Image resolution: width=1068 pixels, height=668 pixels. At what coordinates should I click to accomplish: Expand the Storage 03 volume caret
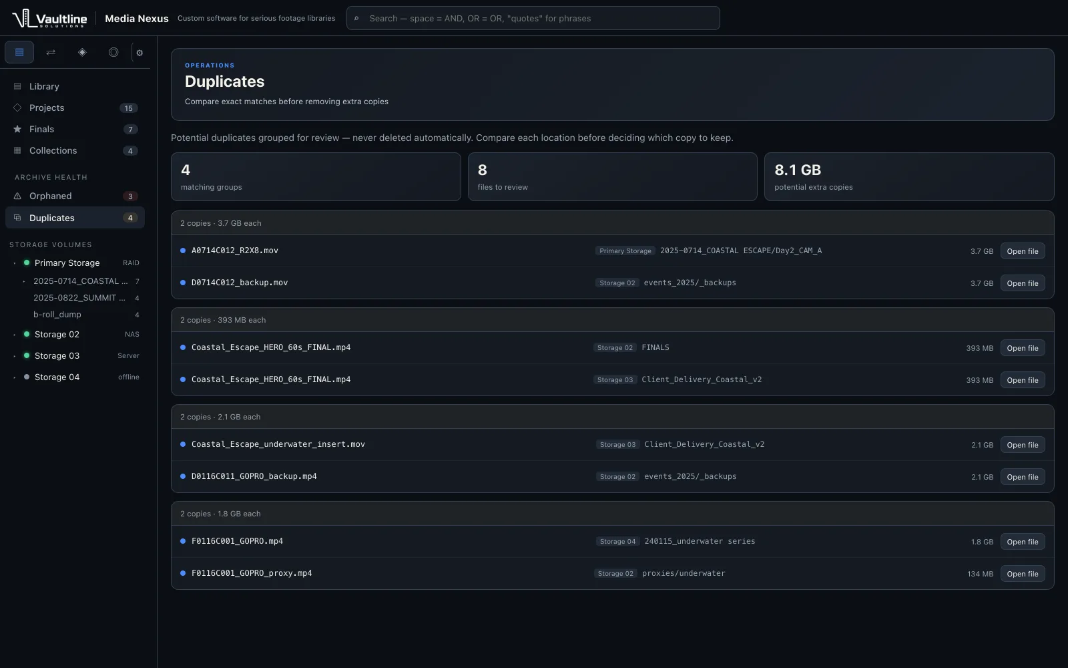coord(15,356)
